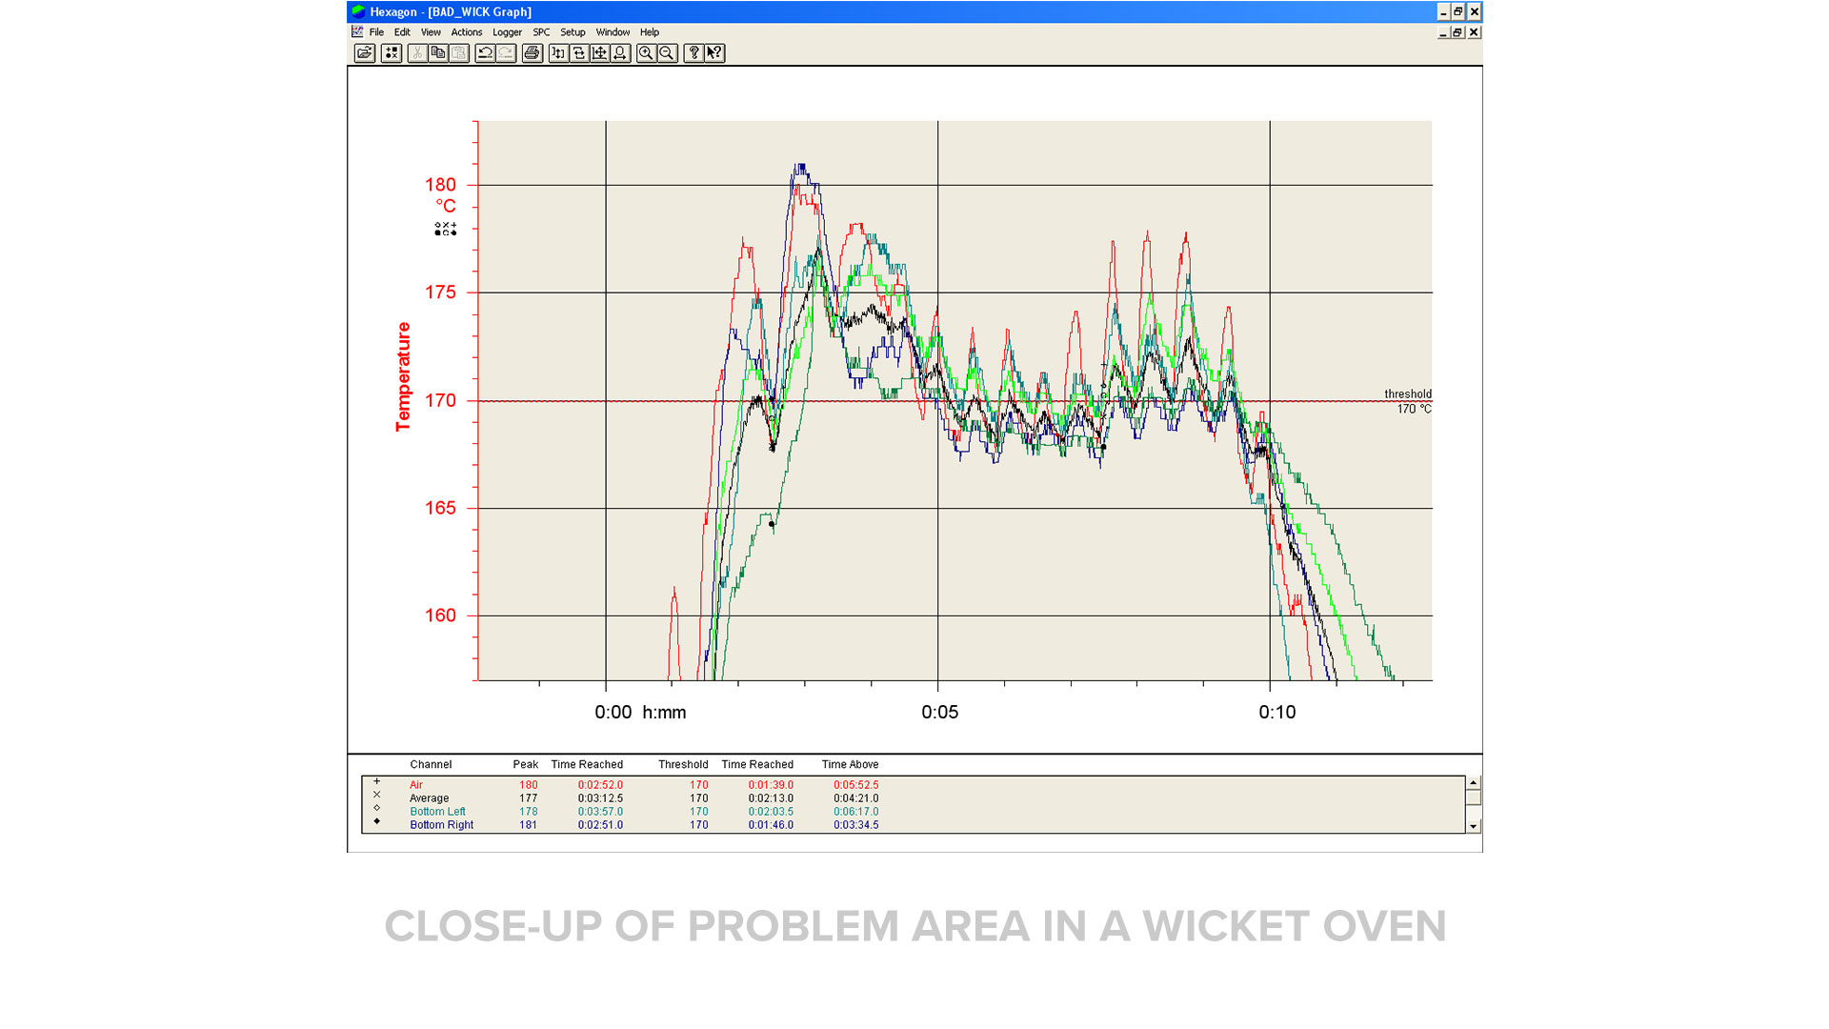Click the Redo toolbar icon
1829x1029 pixels.
coord(506,53)
